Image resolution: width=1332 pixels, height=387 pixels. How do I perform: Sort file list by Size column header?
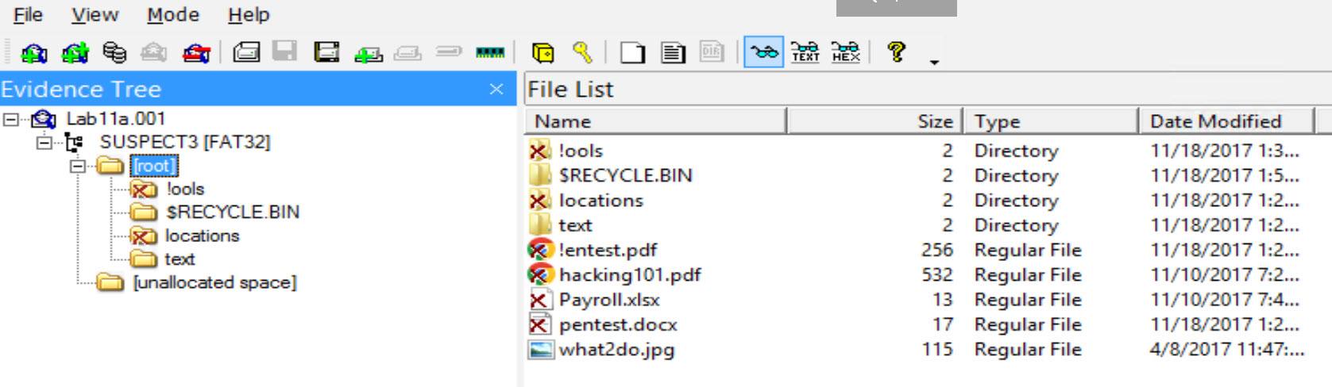click(874, 121)
